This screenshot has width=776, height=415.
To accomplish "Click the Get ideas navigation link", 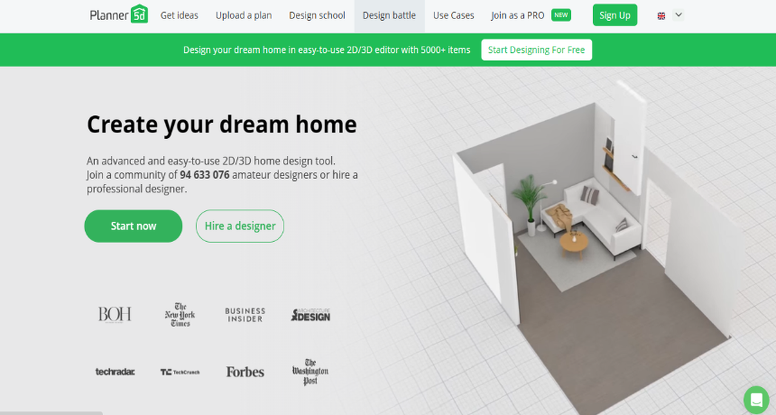I will coord(179,15).
